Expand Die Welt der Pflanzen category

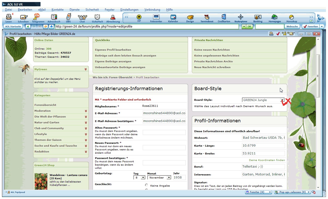click(x=86, y=117)
